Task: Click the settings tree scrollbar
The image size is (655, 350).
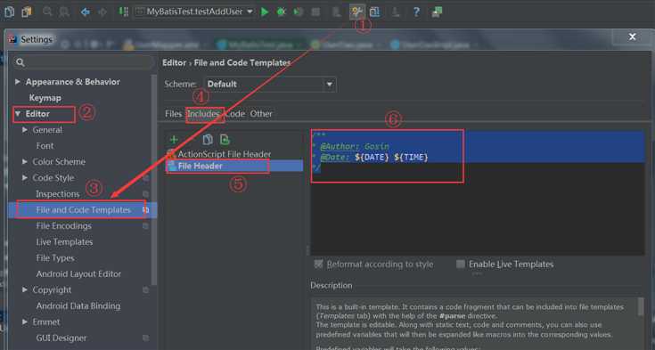Action: pos(153,180)
